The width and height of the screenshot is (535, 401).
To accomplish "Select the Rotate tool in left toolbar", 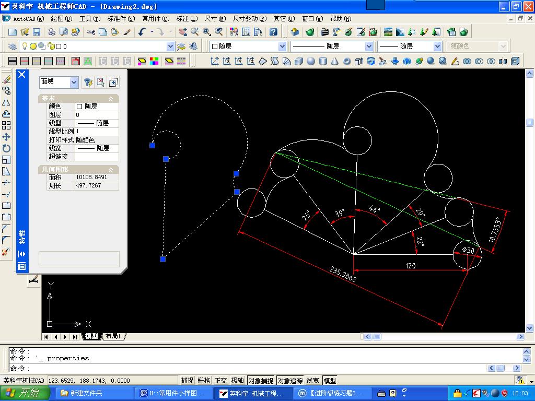I will pyautogui.click(x=6, y=148).
